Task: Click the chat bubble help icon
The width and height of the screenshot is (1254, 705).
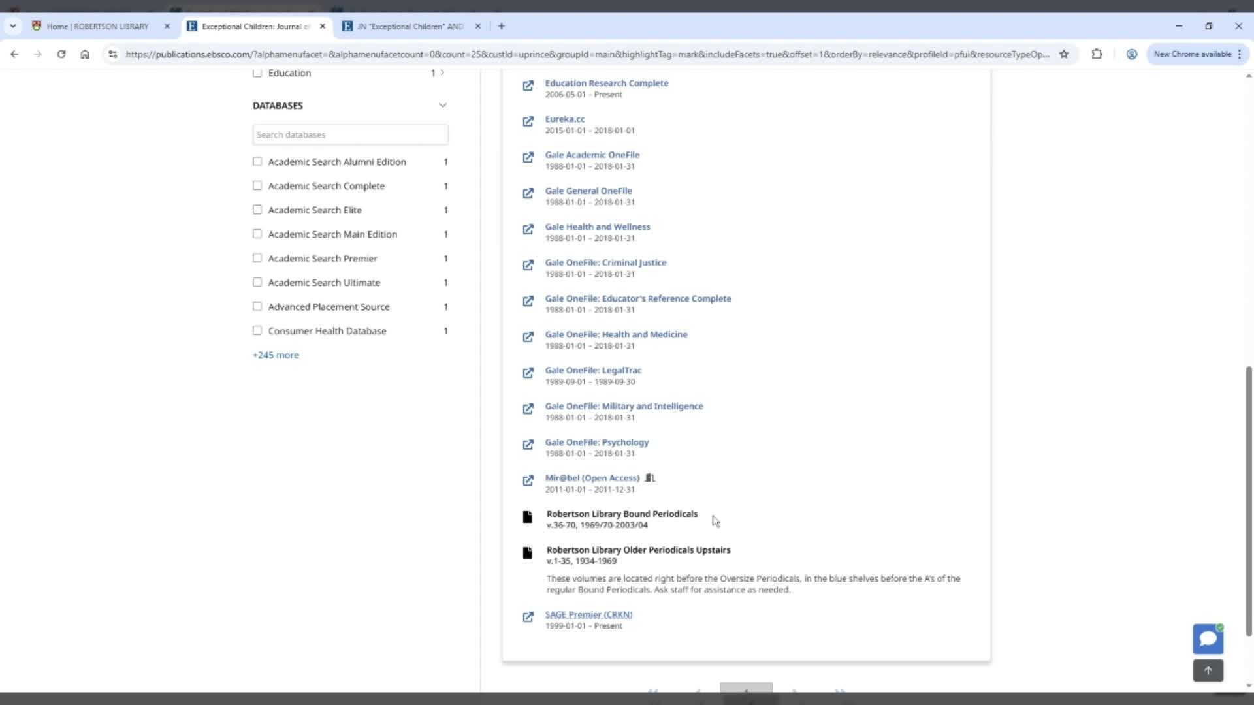Action: [1208, 638]
